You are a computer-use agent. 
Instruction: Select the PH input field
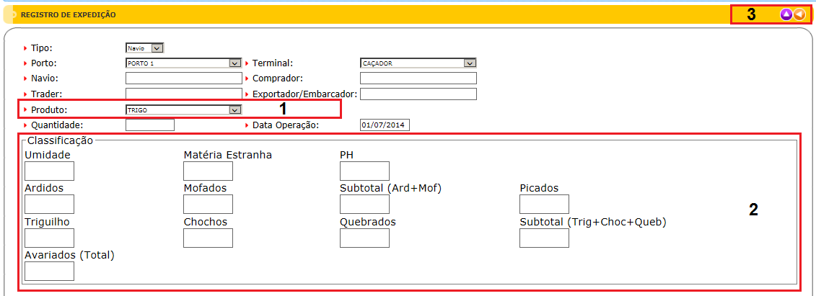[x=364, y=171]
